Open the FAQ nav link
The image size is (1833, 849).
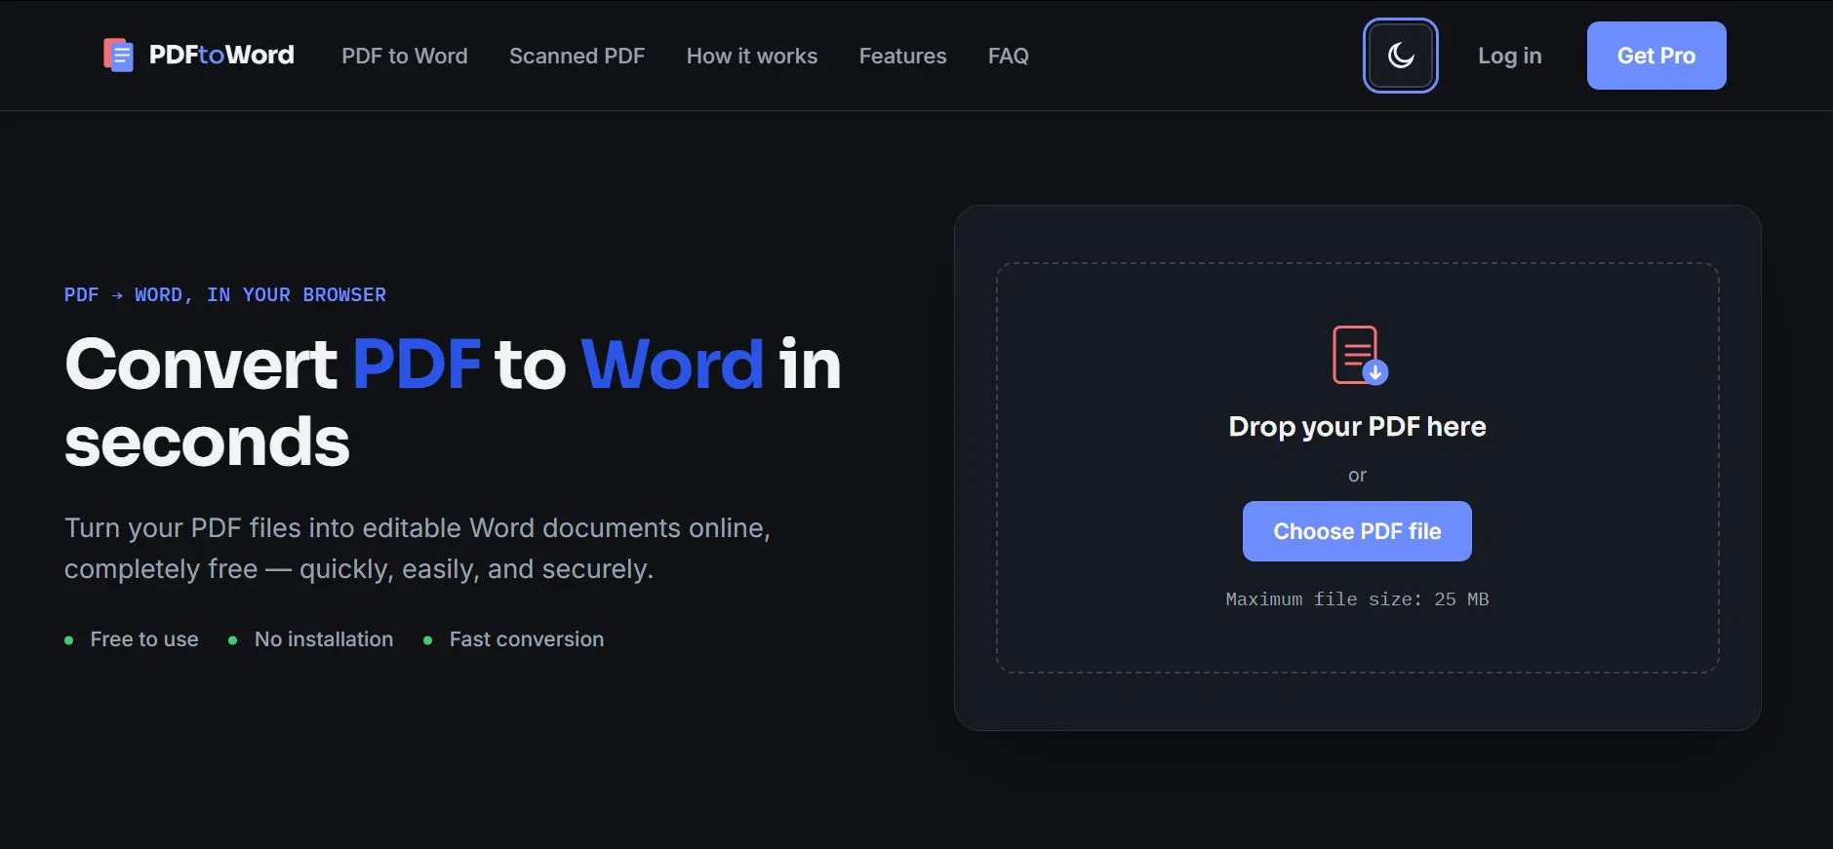pyautogui.click(x=1009, y=56)
